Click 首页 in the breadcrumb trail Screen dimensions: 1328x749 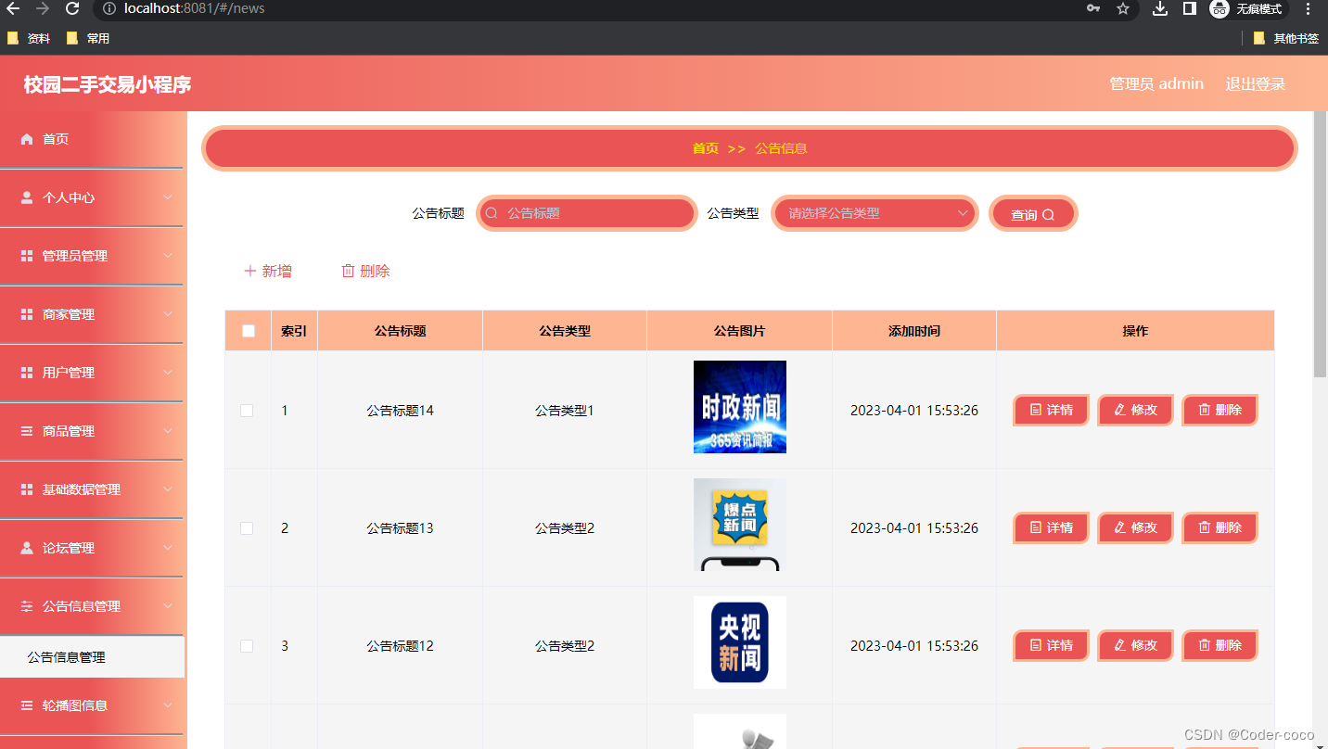[x=705, y=147]
